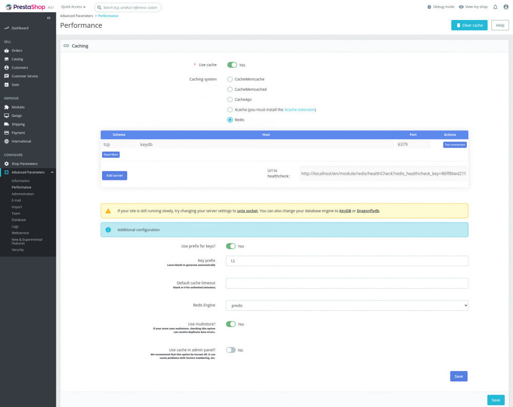Click the Payment card icon

pos(7,133)
